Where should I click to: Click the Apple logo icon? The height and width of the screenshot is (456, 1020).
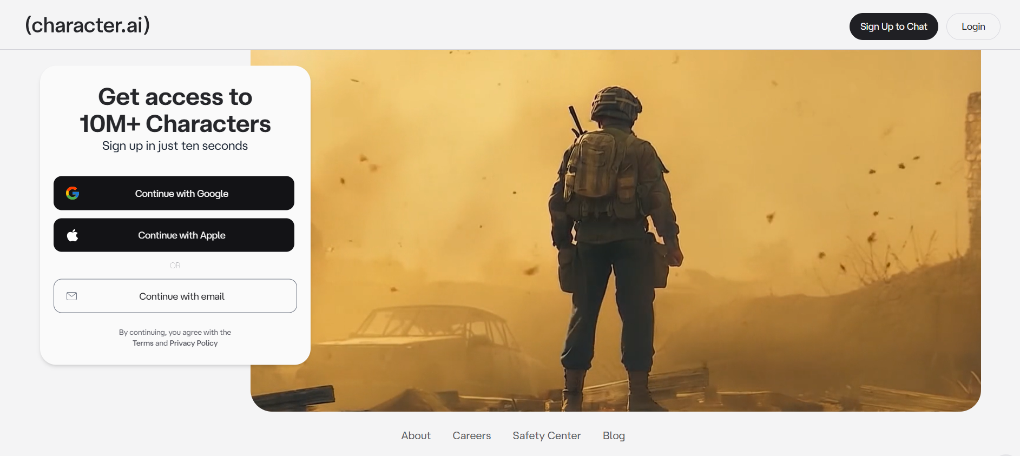73,235
